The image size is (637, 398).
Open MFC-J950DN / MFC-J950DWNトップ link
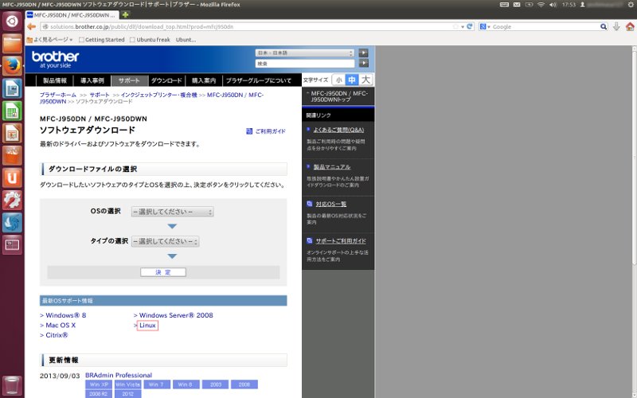(339, 96)
